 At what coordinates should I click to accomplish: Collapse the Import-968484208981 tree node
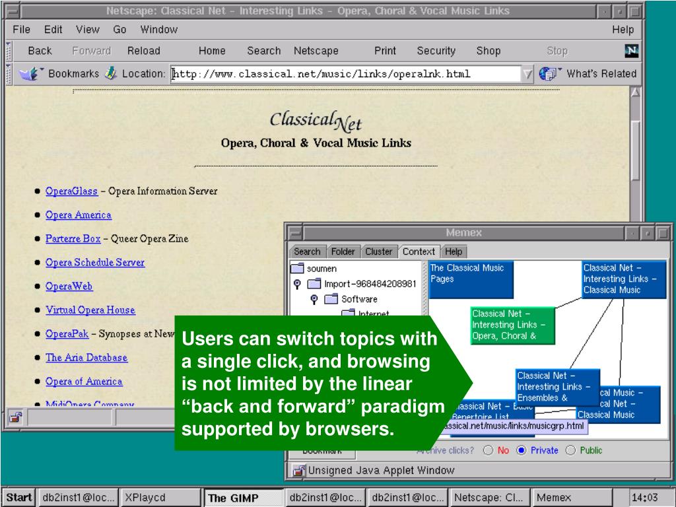click(297, 284)
